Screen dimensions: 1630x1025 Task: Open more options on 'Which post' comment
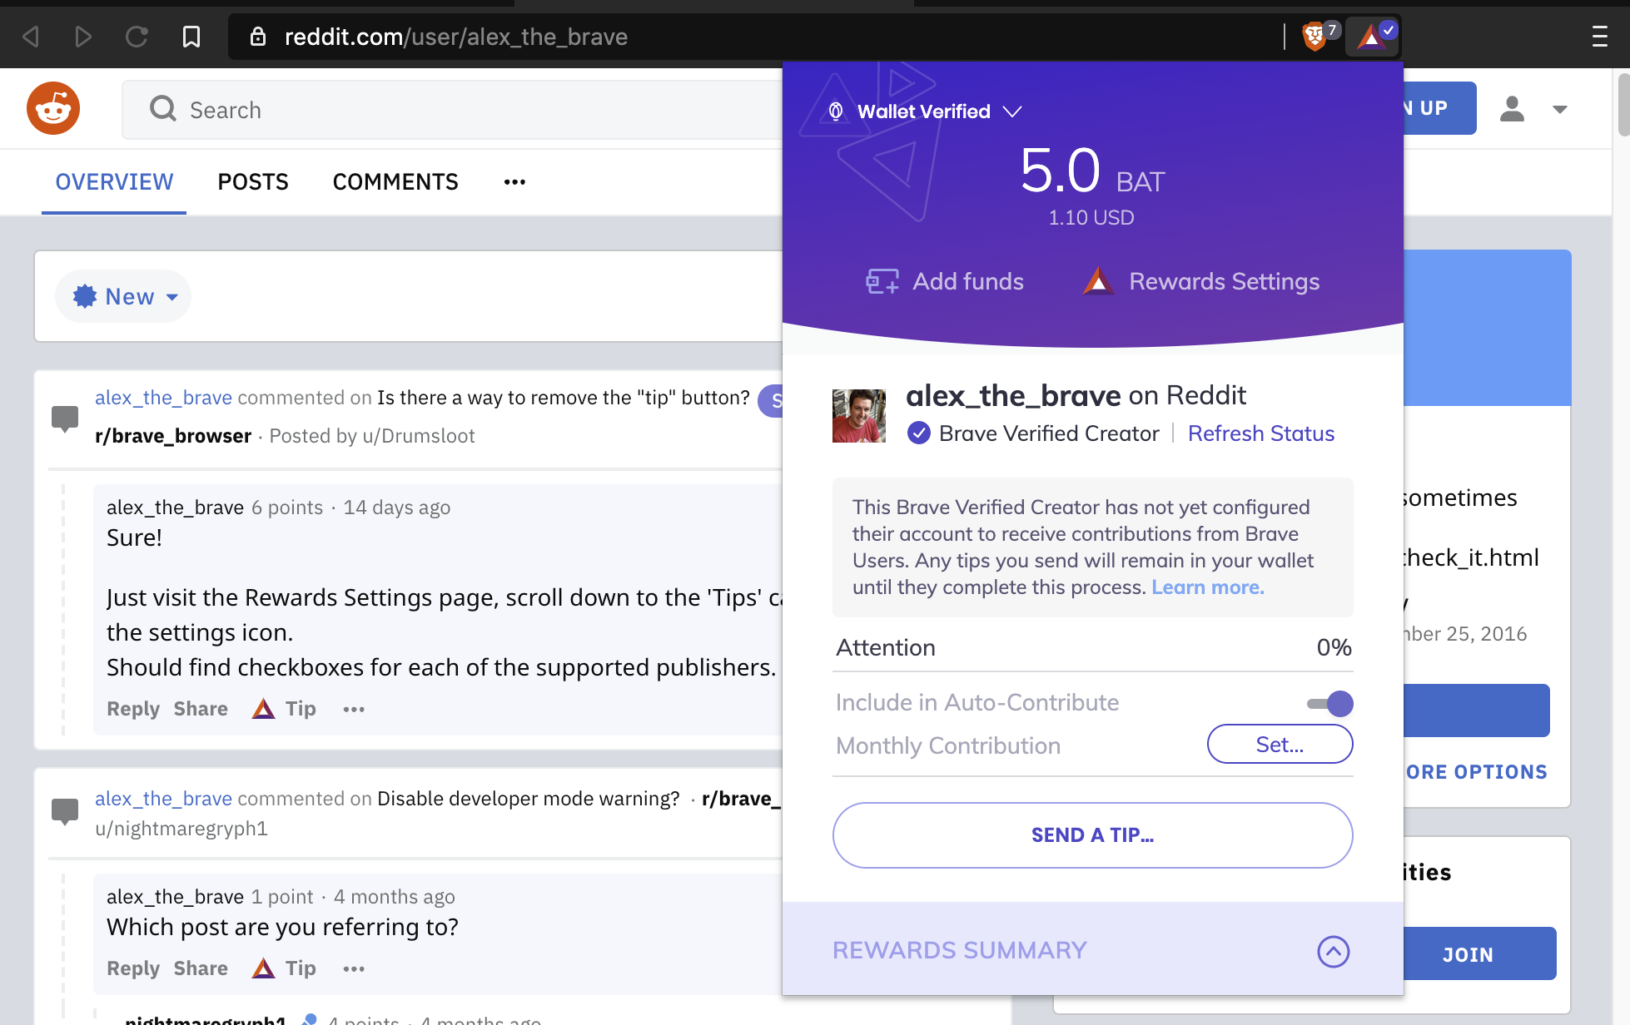pos(354,968)
